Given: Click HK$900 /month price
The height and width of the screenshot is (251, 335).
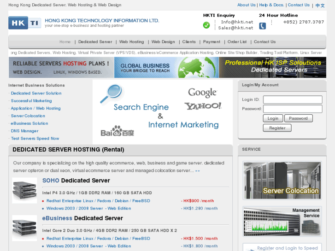Looking at the screenshot, I should 199,201.
